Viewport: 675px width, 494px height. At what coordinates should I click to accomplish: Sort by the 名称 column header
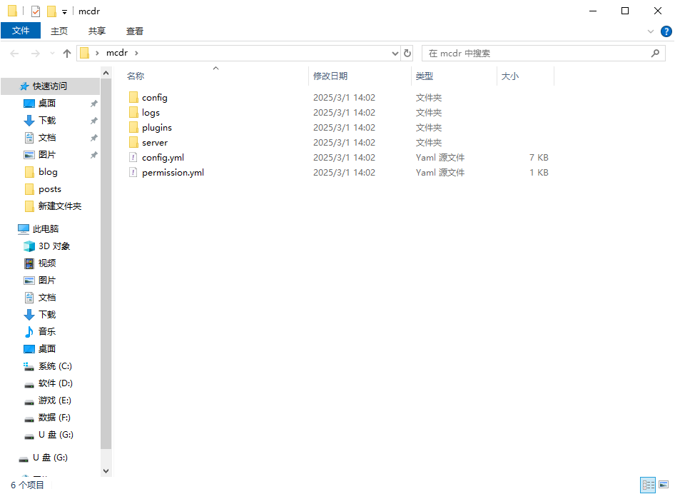click(136, 76)
